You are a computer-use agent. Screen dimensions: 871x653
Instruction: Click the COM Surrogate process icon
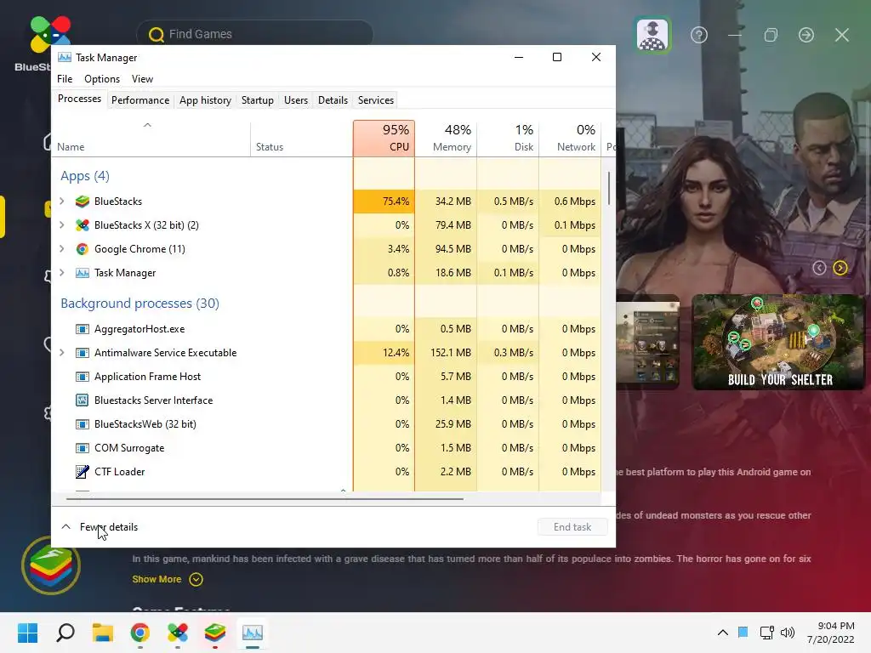[x=83, y=448]
